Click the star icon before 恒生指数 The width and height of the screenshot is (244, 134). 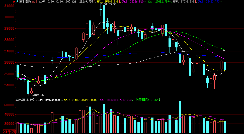click(x=17, y=1)
